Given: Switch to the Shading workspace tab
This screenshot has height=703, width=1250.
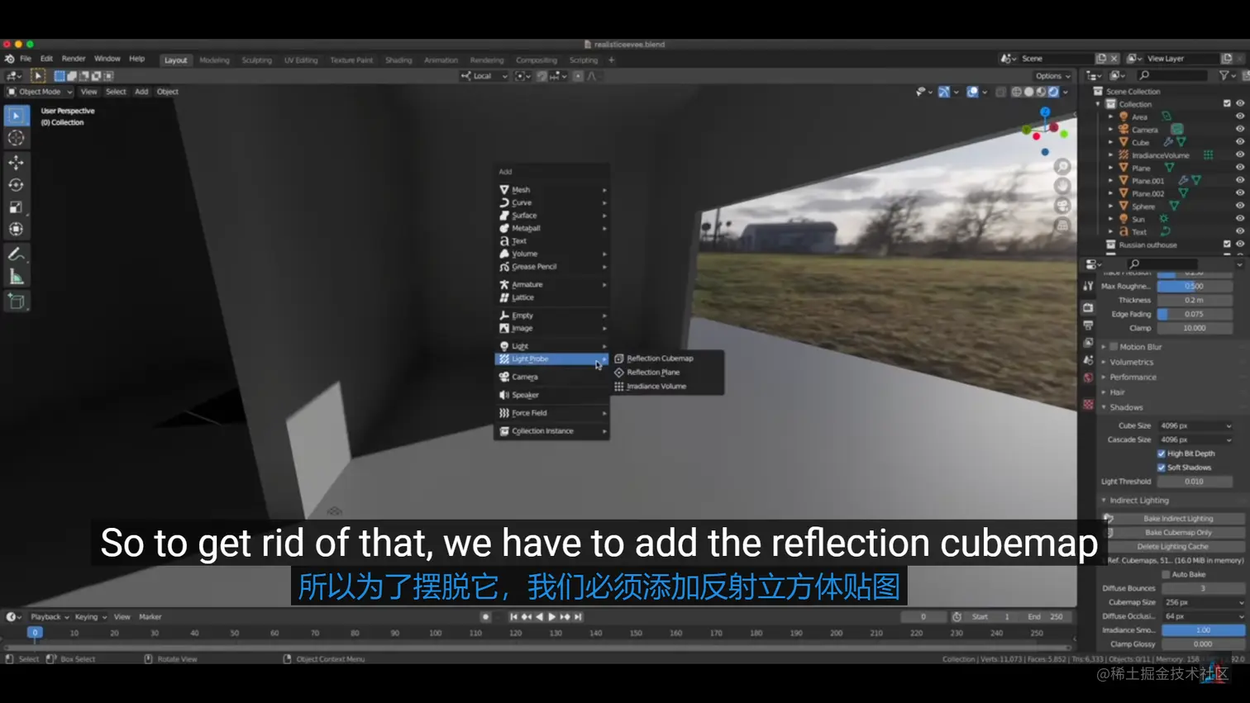Looking at the screenshot, I should (x=398, y=59).
